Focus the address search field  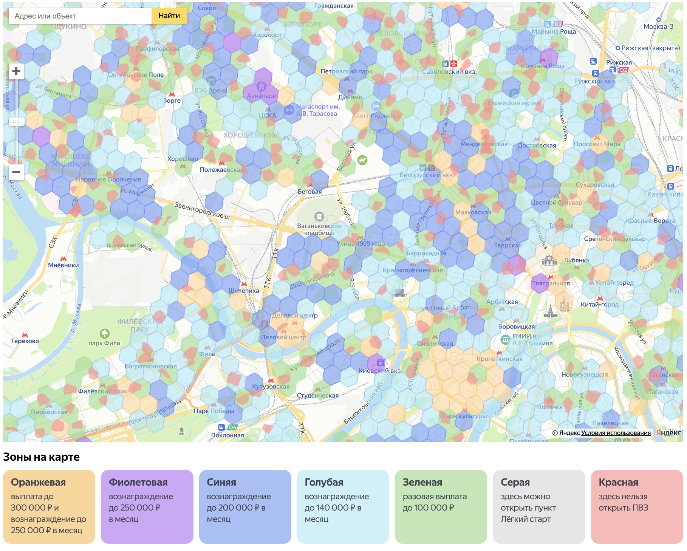point(80,16)
